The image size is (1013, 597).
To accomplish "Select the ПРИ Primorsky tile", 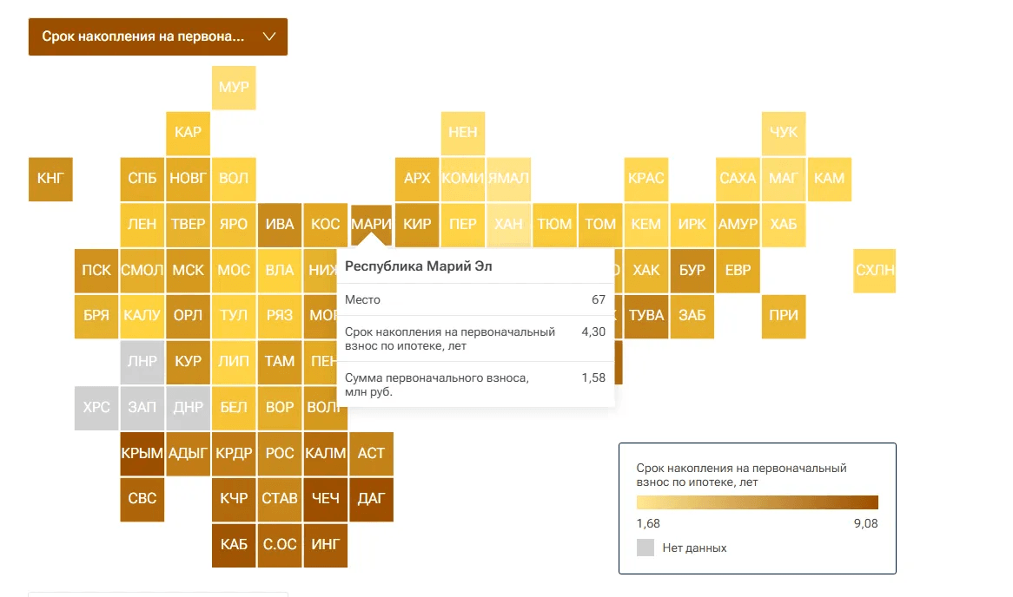I will (784, 316).
